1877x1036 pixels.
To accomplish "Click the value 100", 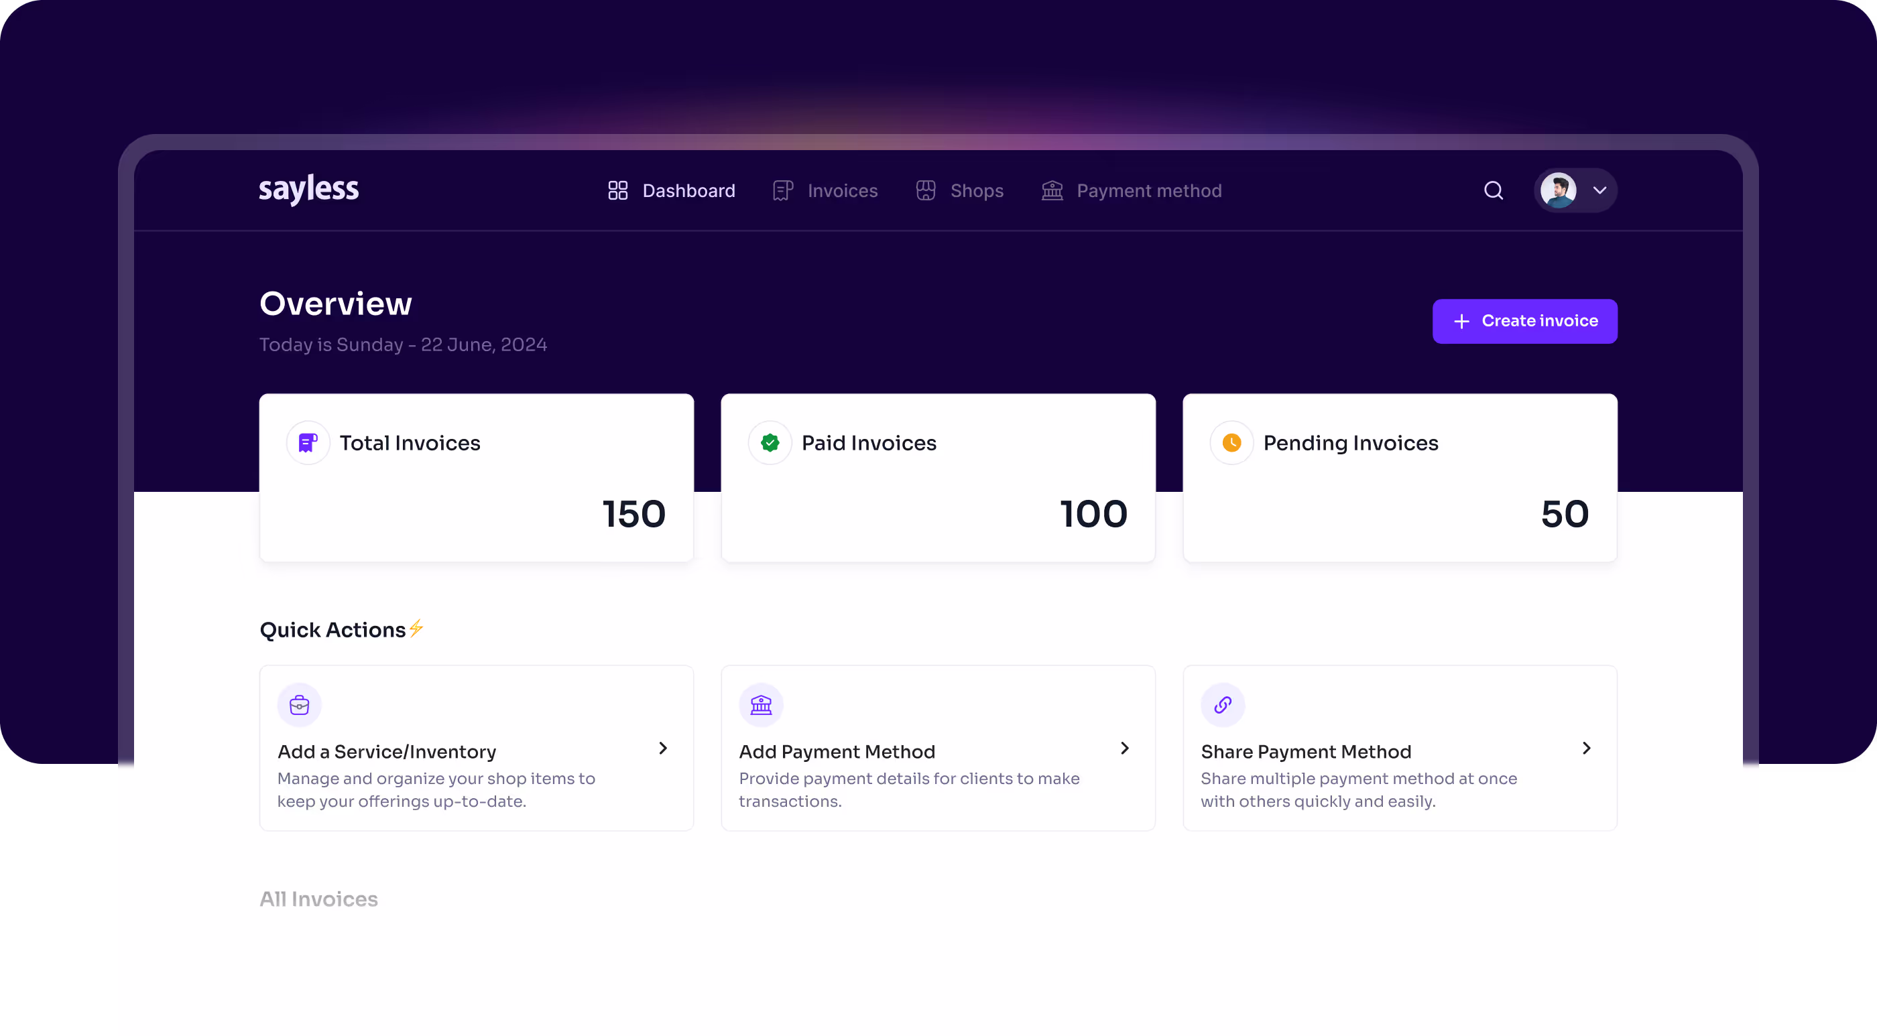I will click(x=1094, y=515).
